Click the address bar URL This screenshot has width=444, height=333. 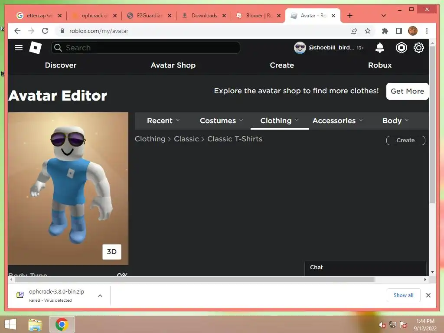coord(99,31)
